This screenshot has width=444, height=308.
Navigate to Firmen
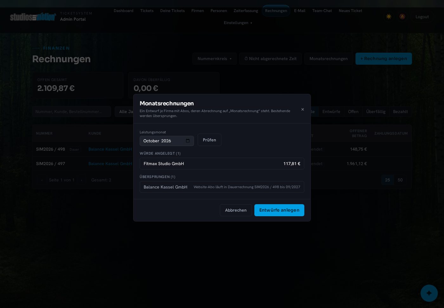coord(198,11)
